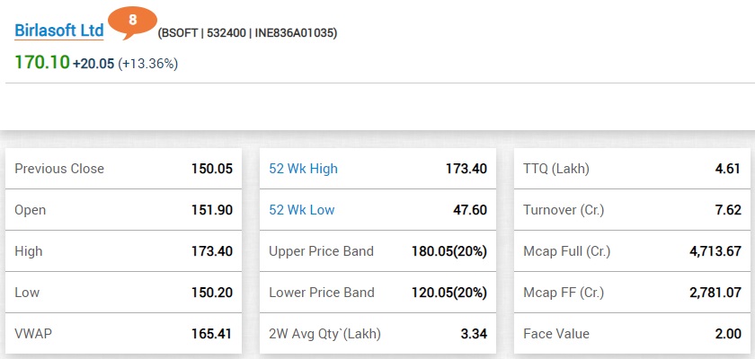Open the Birlasoft Ltd company link

click(x=59, y=31)
